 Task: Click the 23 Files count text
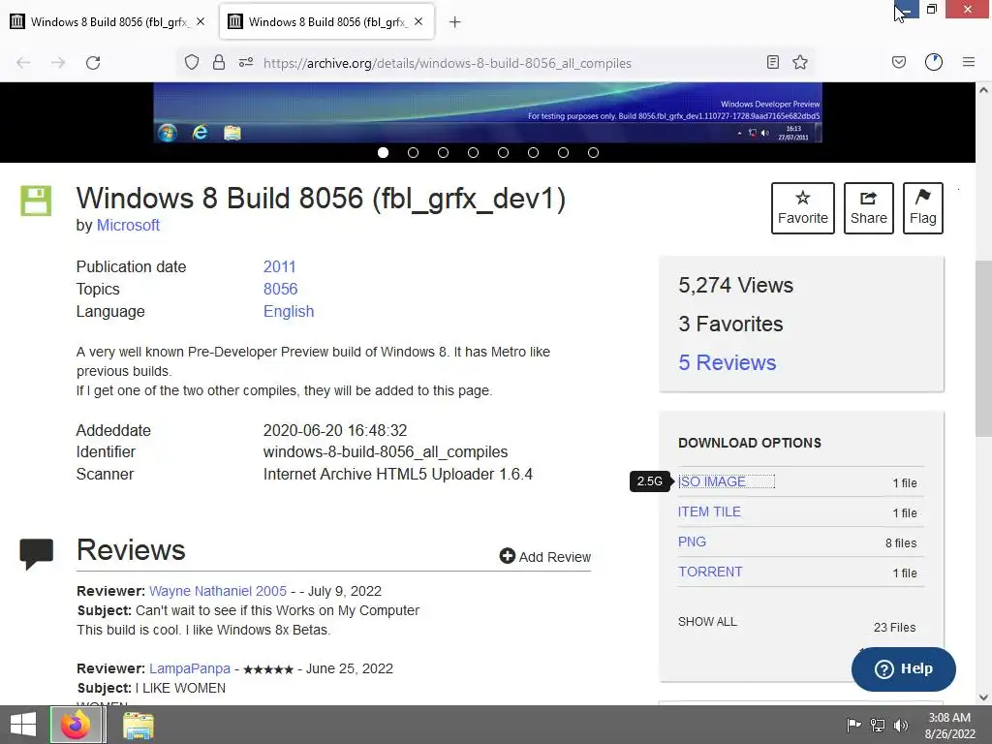click(894, 628)
